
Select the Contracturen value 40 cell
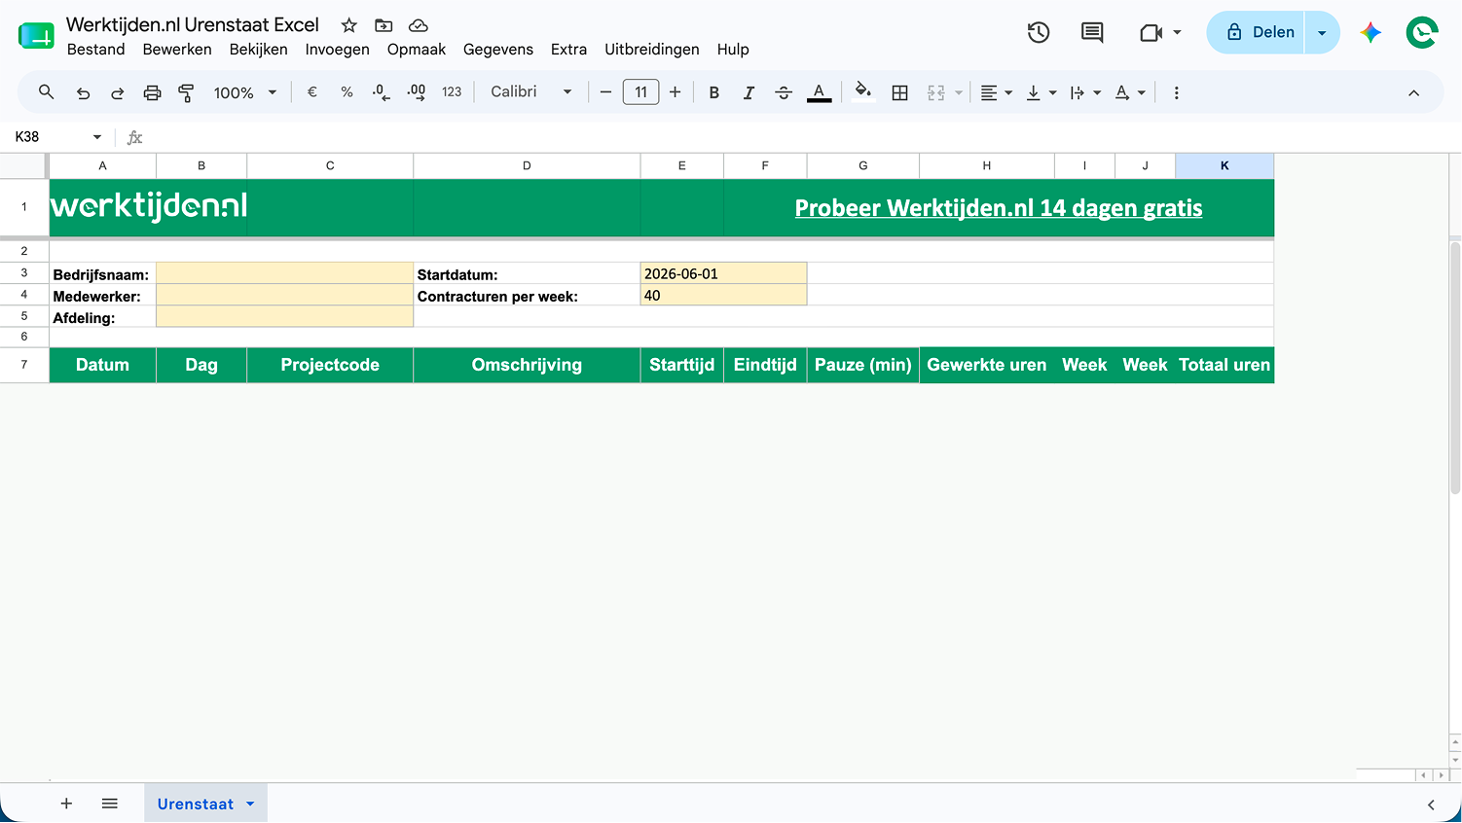723,296
